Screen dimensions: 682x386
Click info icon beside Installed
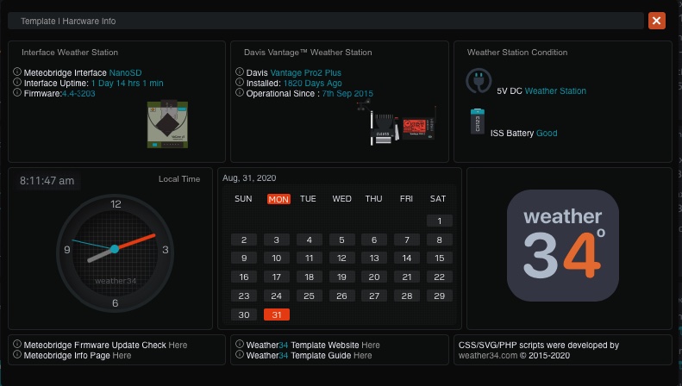(240, 82)
